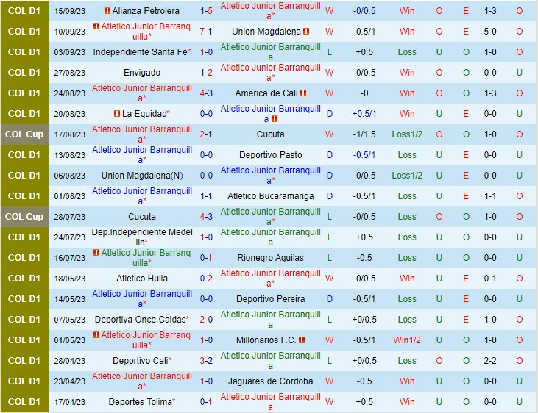The height and width of the screenshot is (413, 538).
Task: Click the 1-0 score in the Independiente Santa Fe row
Action: [206, 52]
